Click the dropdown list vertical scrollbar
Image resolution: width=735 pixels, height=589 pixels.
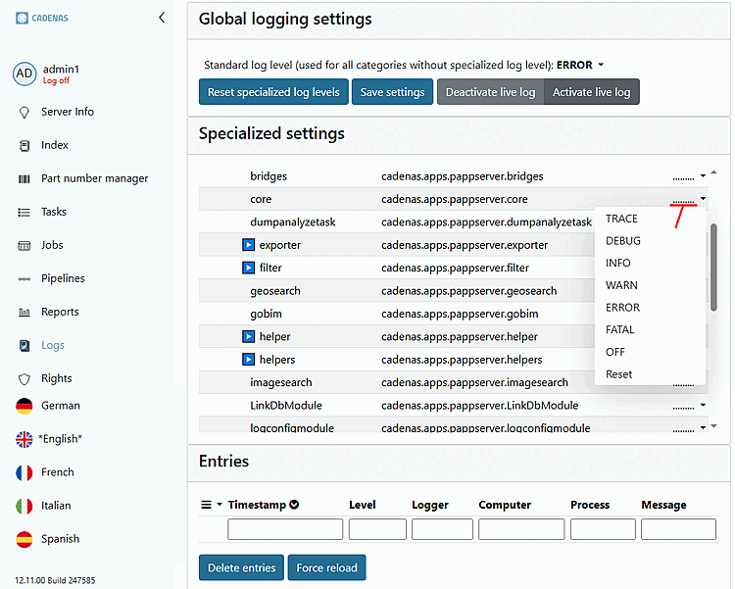[713, 267]
